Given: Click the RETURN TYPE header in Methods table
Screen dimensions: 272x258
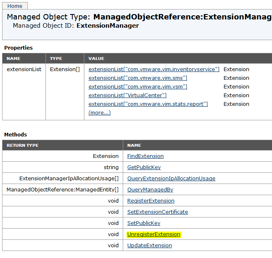Looking at the screenshot, I should point(22,146).
